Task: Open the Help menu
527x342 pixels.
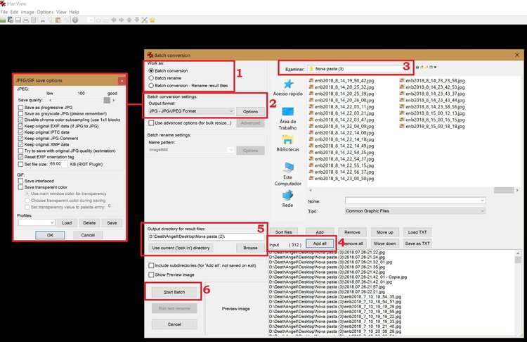Action: 74,12
